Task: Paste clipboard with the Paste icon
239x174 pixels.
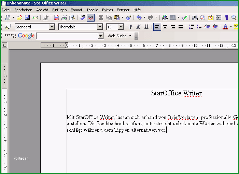Action: tap(117, 17)
